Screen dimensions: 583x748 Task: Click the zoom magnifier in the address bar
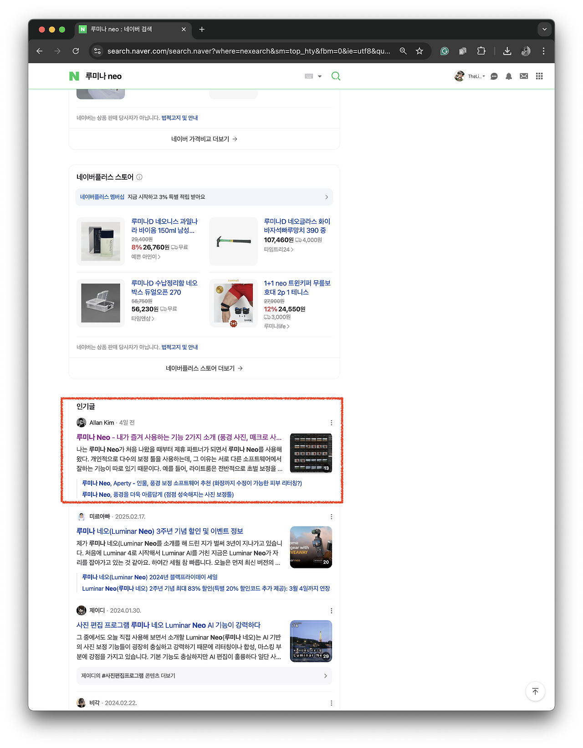tap(403, 51)
